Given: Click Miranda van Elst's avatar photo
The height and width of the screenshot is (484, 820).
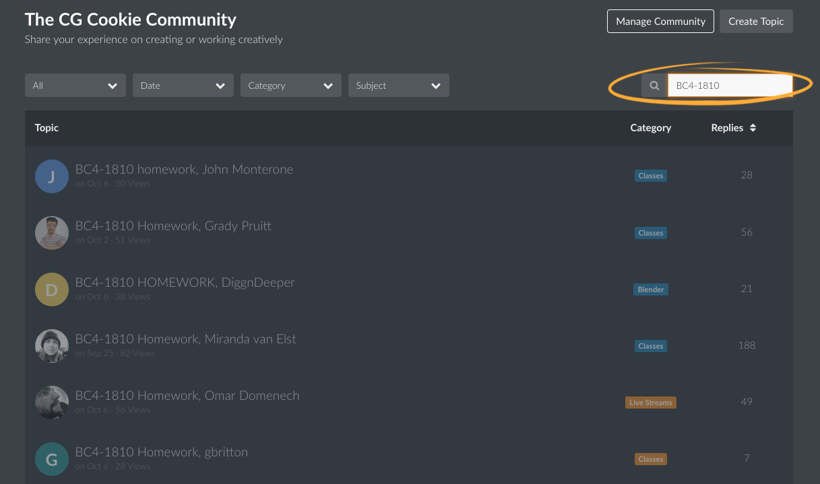Looking at the screenshot, I should [x=52, y=345].
